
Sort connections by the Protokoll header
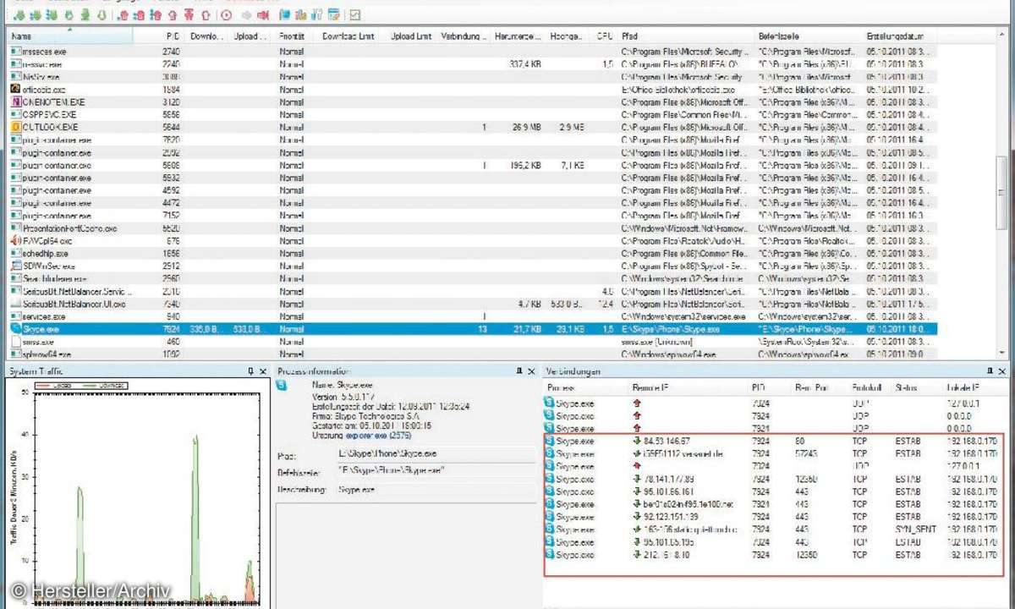871,387
